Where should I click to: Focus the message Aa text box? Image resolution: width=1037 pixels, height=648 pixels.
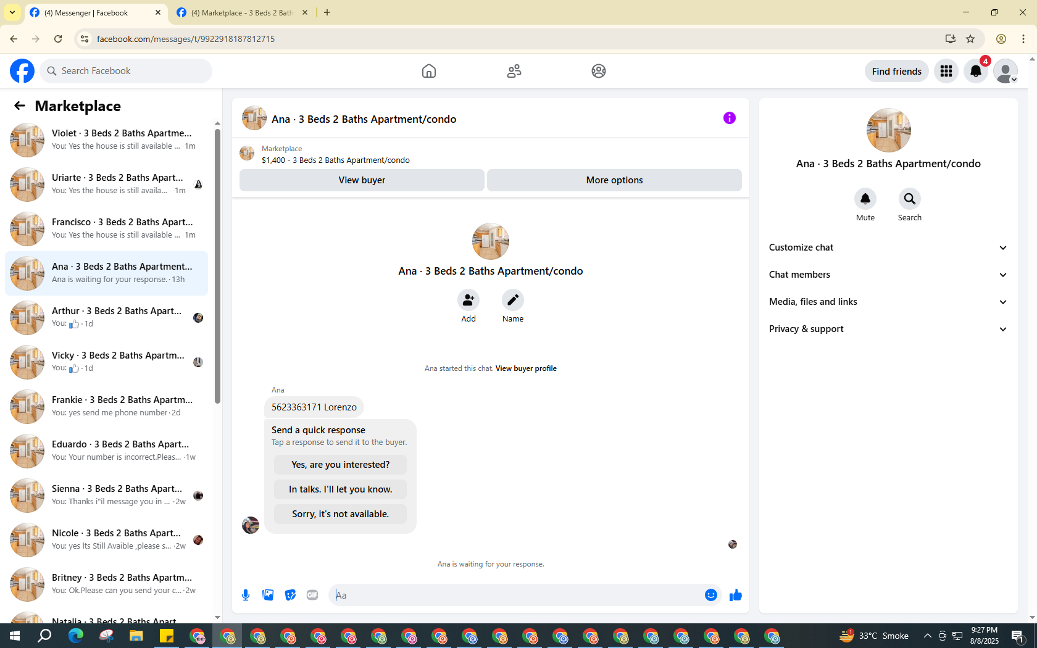coord(516,595)
